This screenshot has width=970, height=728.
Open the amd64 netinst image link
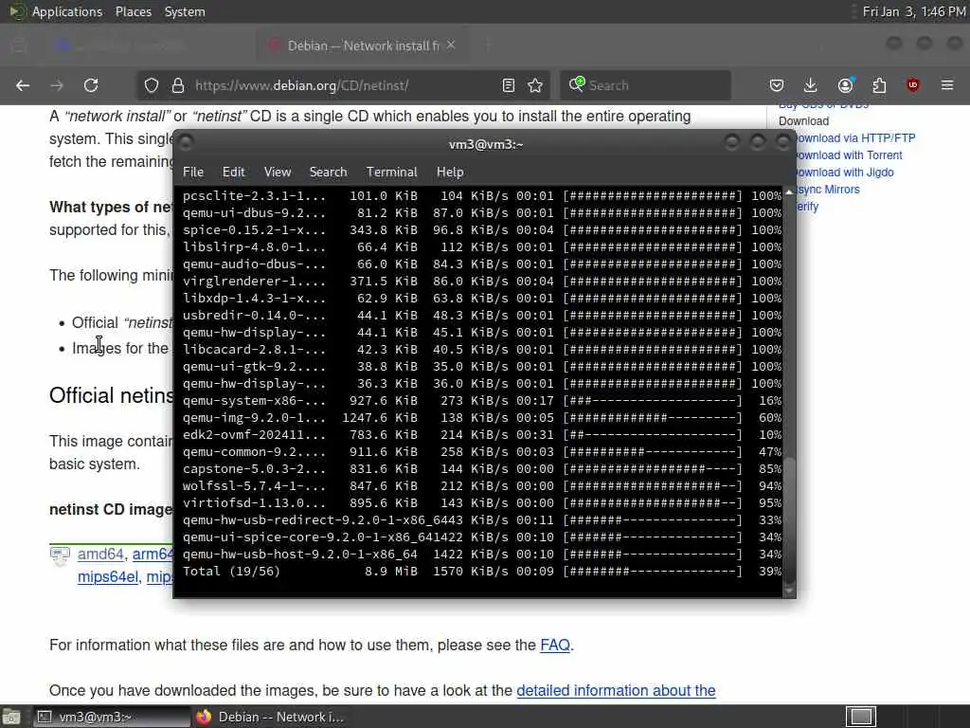pos(100,554)
